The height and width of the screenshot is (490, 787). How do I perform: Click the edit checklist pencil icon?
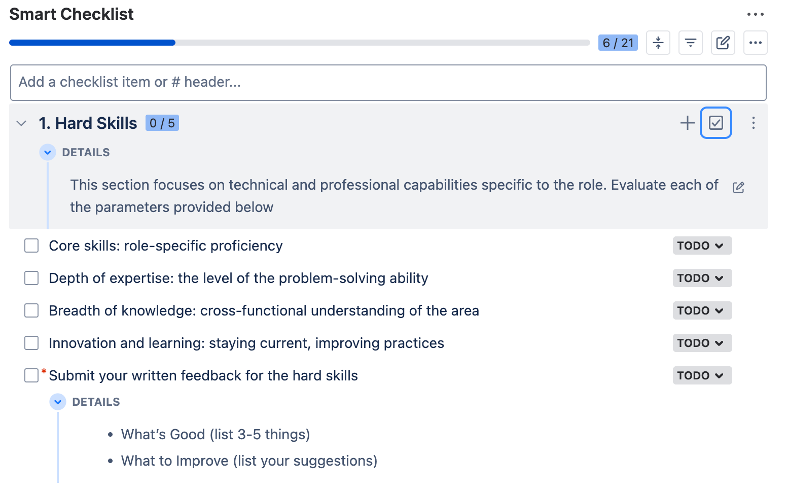coord(723,43)
